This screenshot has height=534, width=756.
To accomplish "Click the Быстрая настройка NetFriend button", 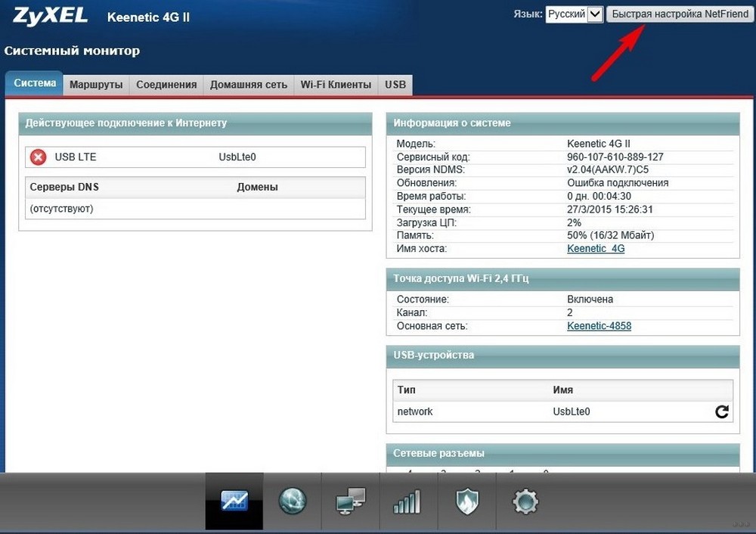I will 680,14.
